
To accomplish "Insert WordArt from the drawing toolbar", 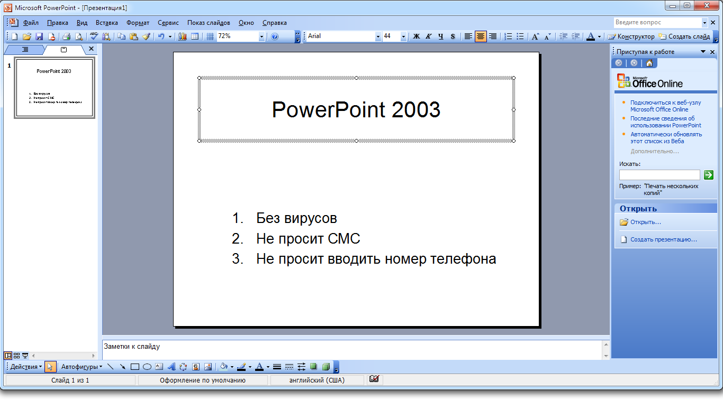I will click(171, 367).
